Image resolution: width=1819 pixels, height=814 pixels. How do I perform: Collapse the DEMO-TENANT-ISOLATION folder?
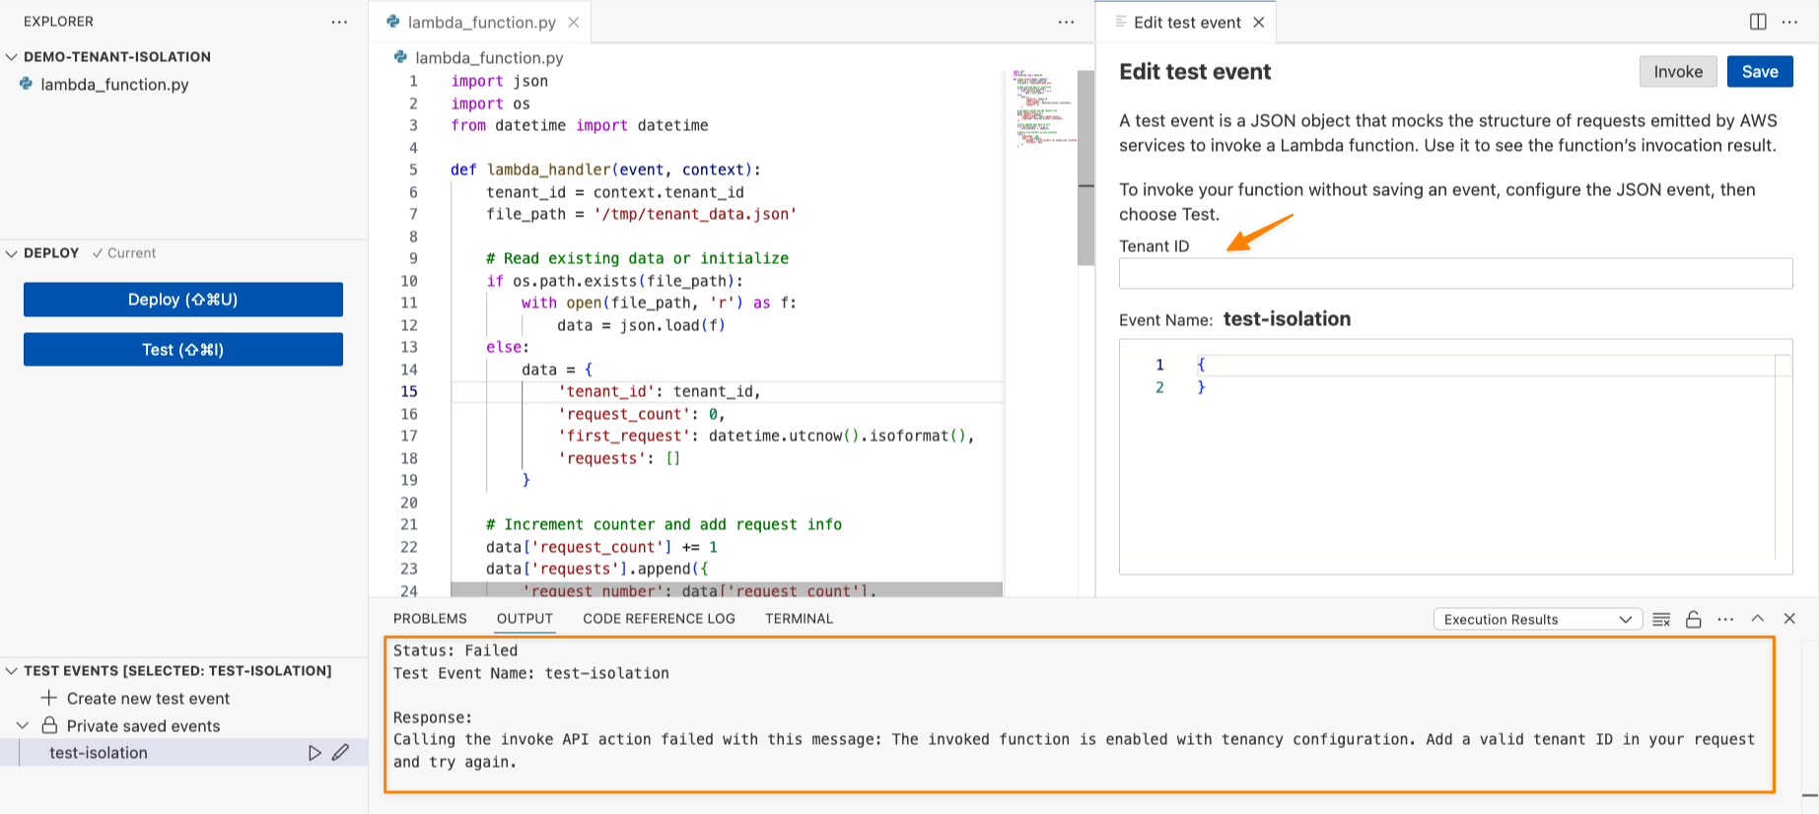tap(12, 57)
